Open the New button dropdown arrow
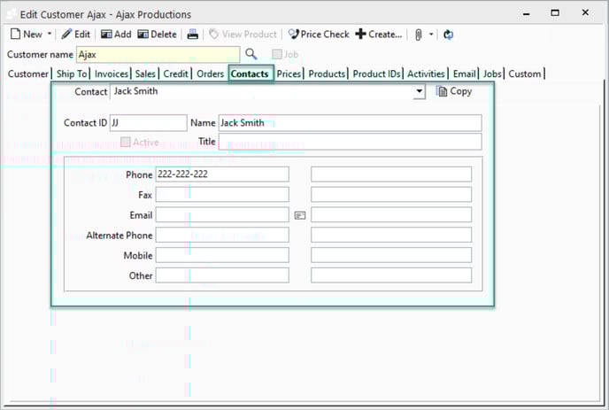The image size is (609, 410). tap(50, 35)
